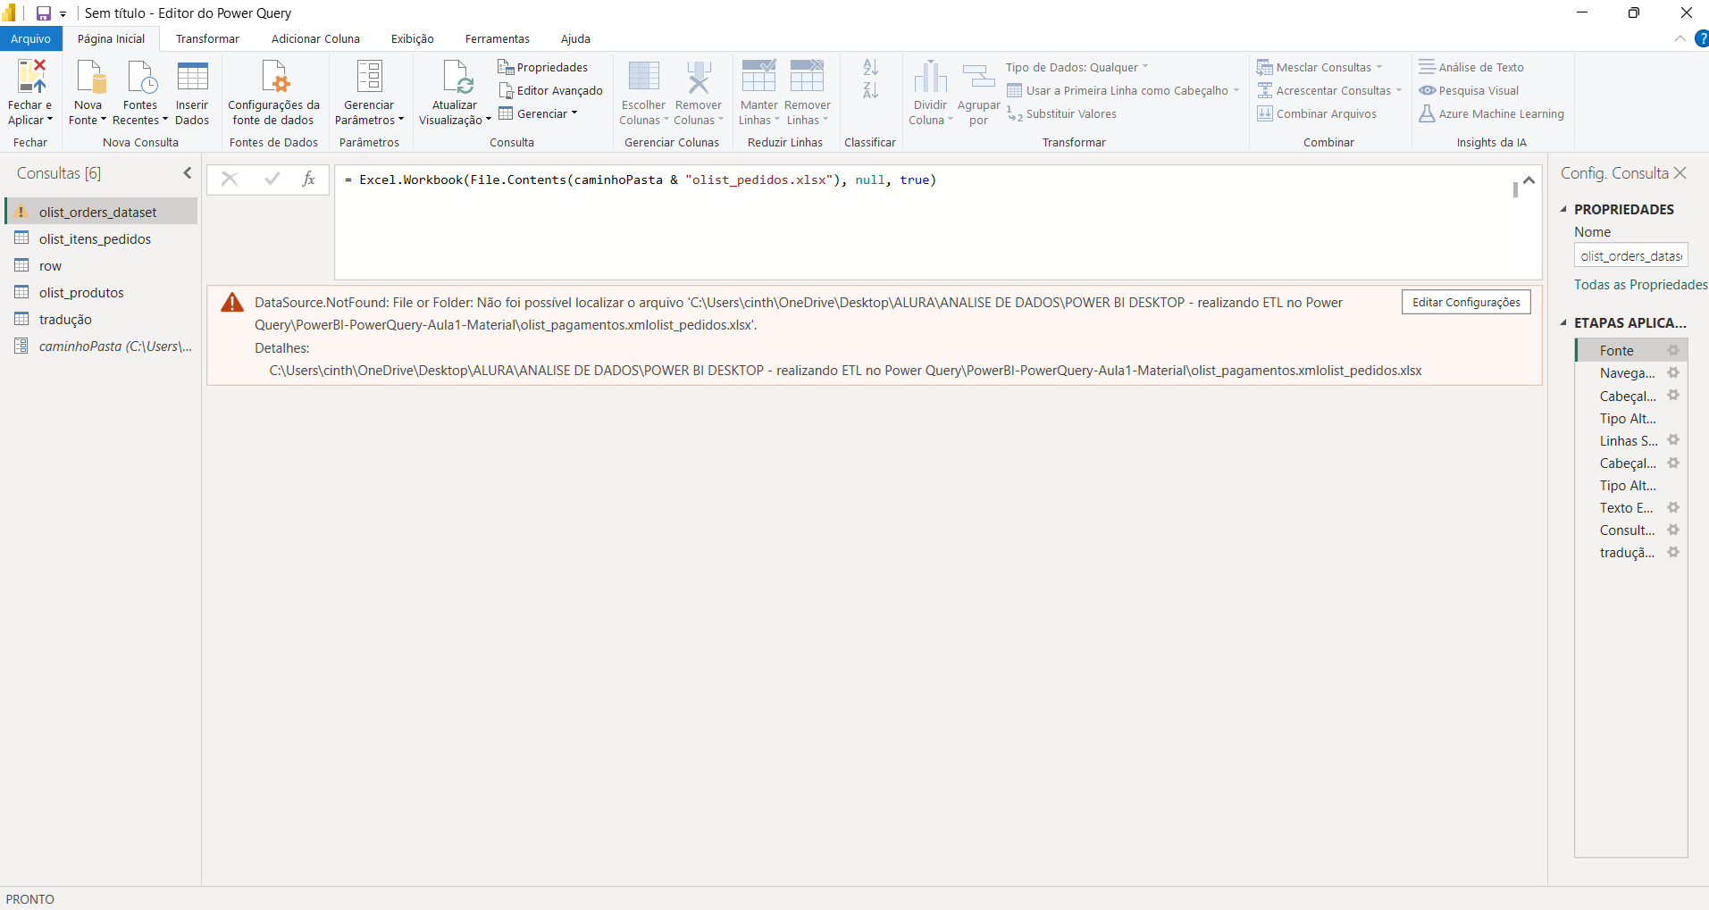1709x910 pixels.
Task: Click Substituir Valores
Action: point(1062,113)
